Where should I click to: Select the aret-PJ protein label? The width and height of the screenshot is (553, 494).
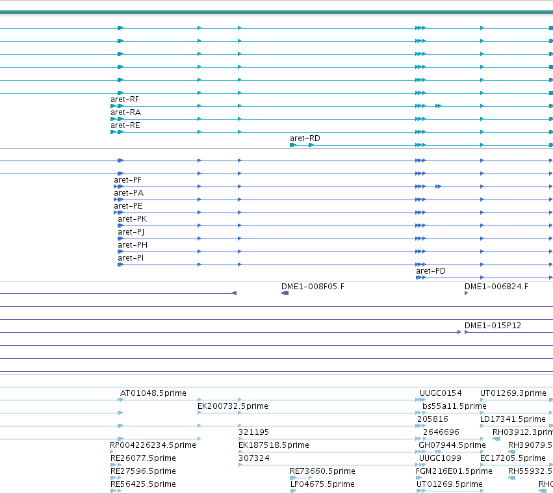(x=131, y=232)
